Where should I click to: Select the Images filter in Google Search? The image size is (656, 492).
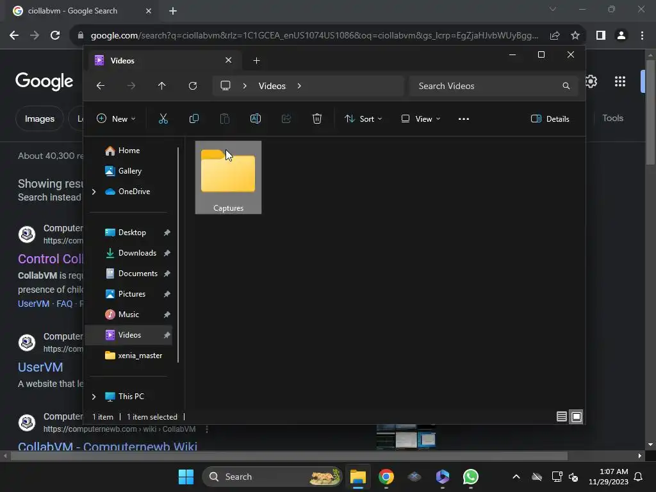pyautogui.click(x=39, y=119)
